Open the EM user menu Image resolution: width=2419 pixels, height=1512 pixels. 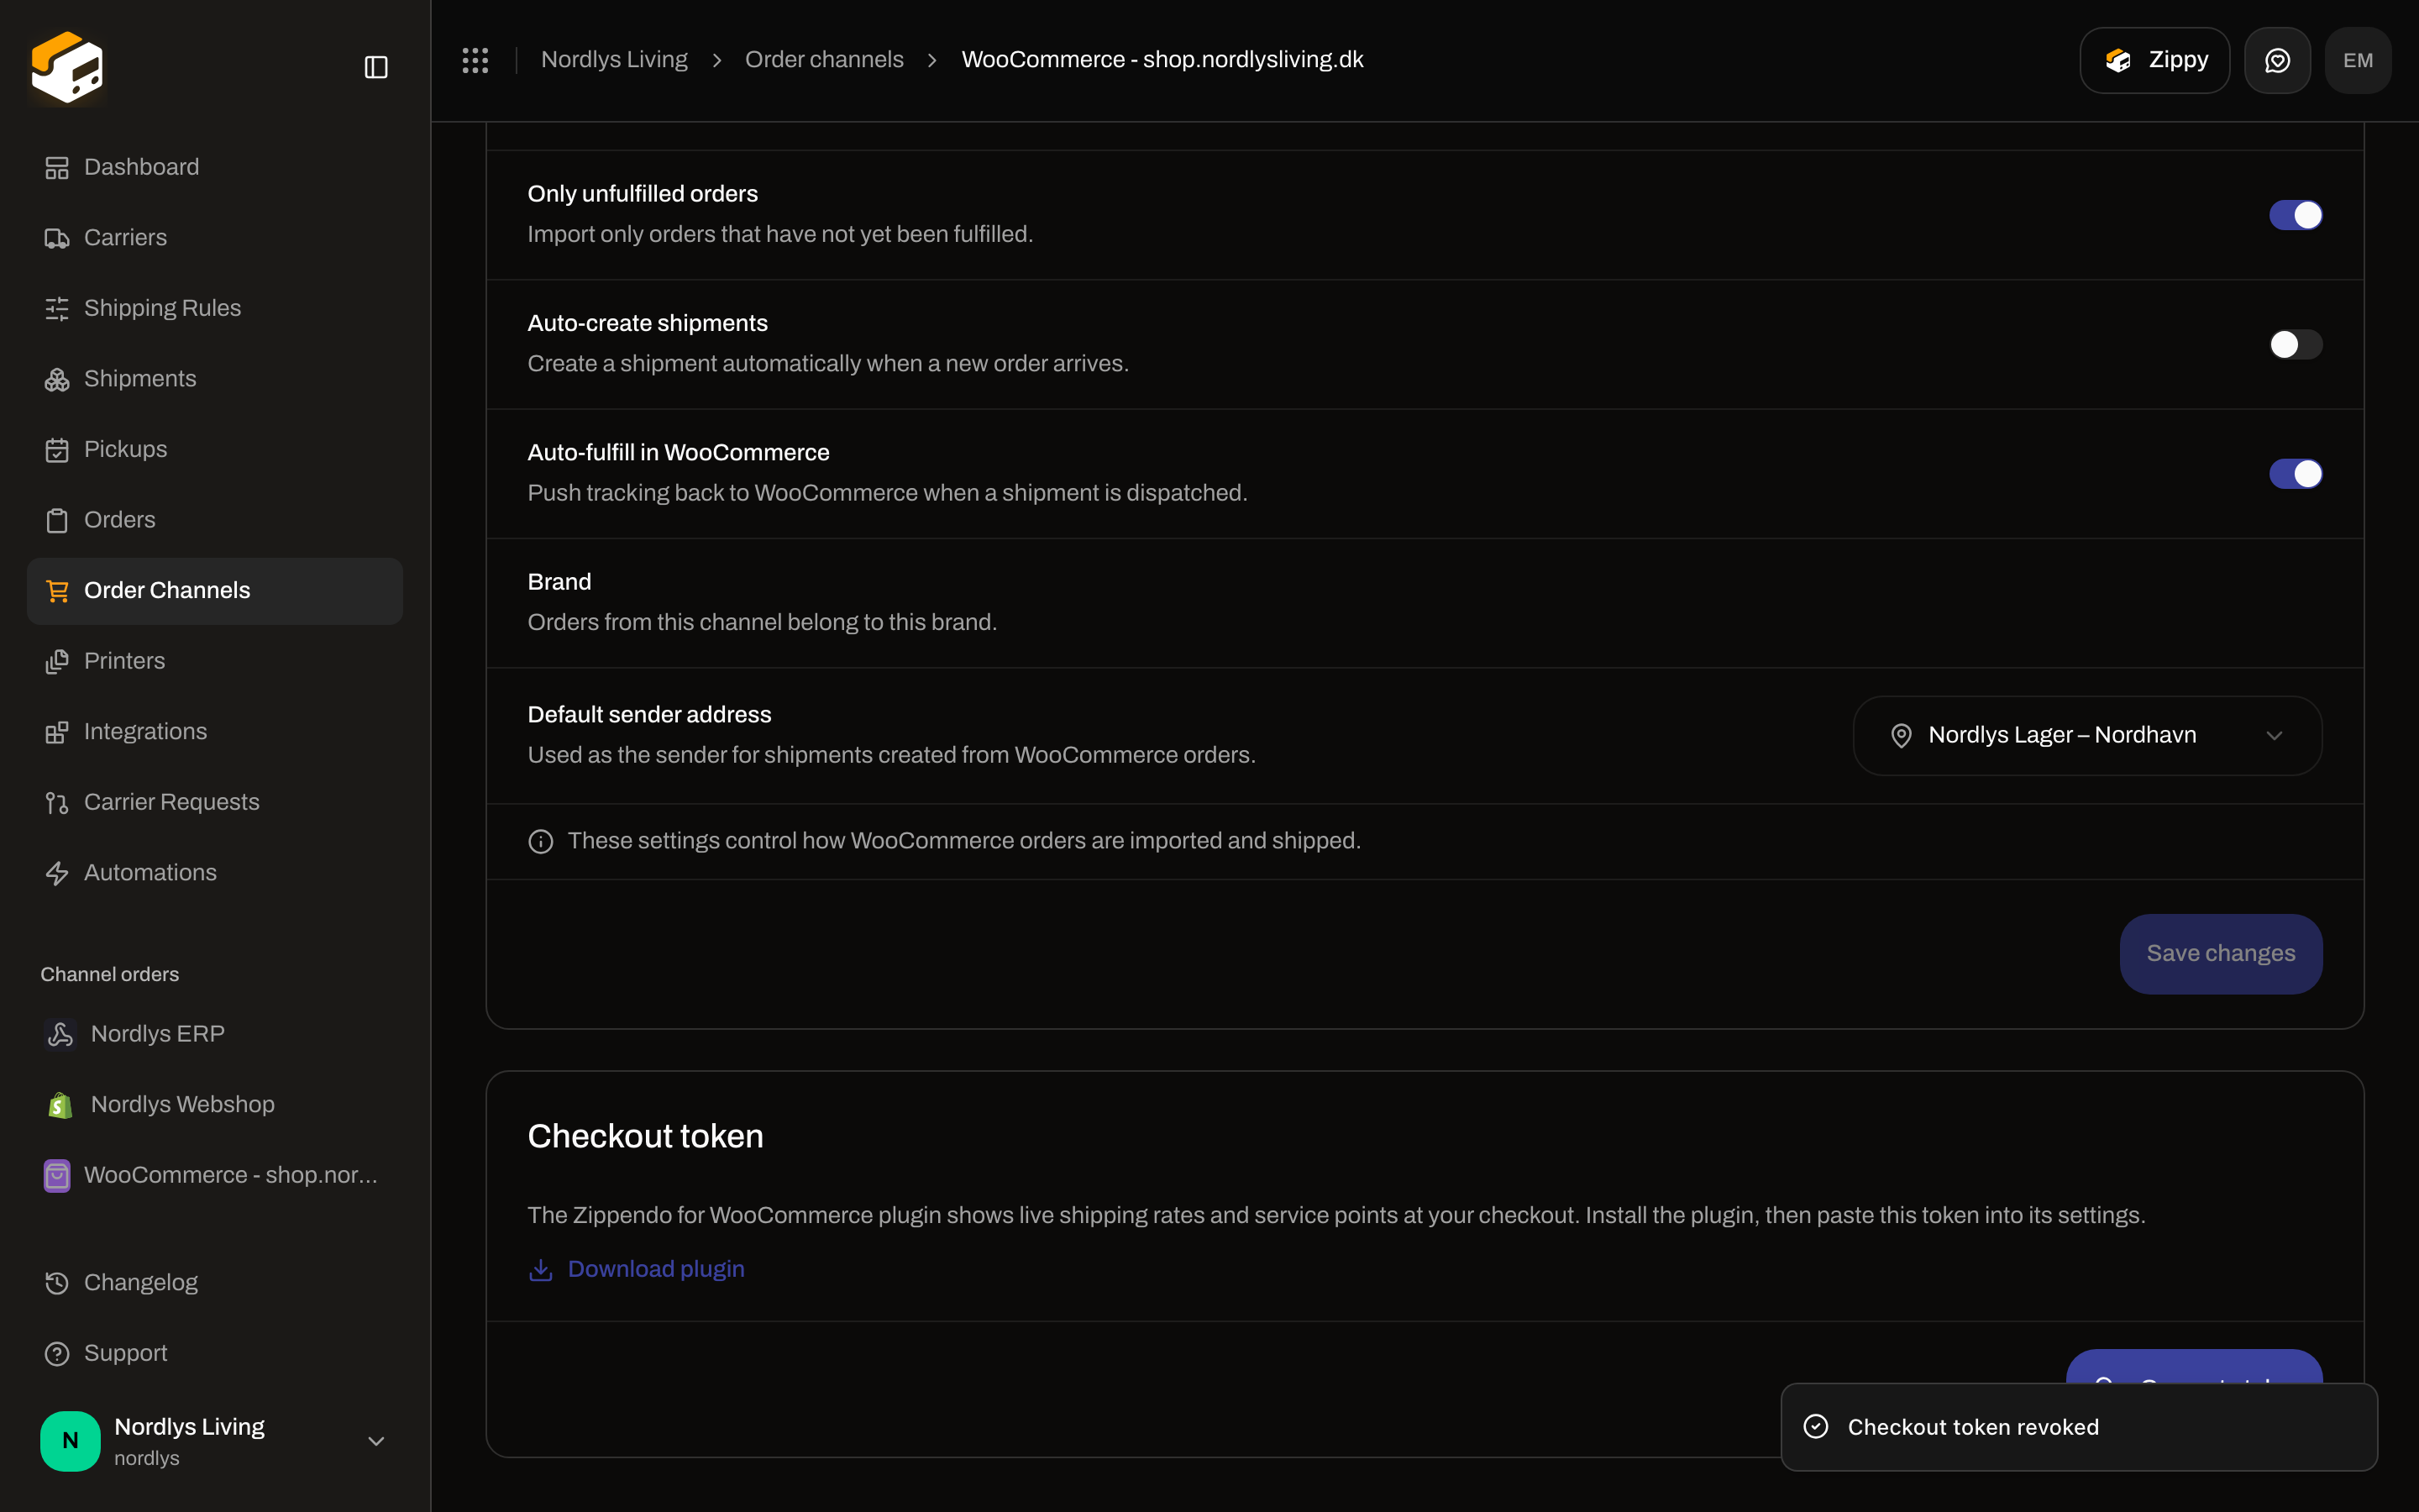tap(2358, 60)
